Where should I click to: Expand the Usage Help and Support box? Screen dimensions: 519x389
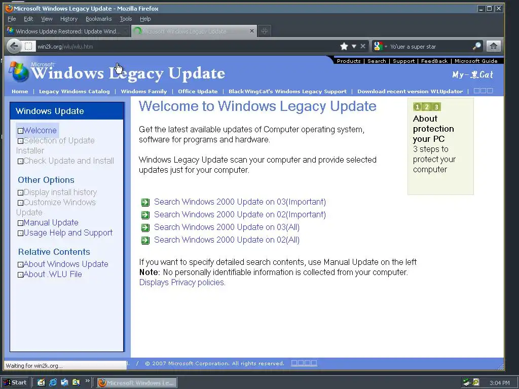20,233
